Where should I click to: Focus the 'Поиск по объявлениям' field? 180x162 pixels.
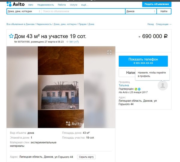83,11
